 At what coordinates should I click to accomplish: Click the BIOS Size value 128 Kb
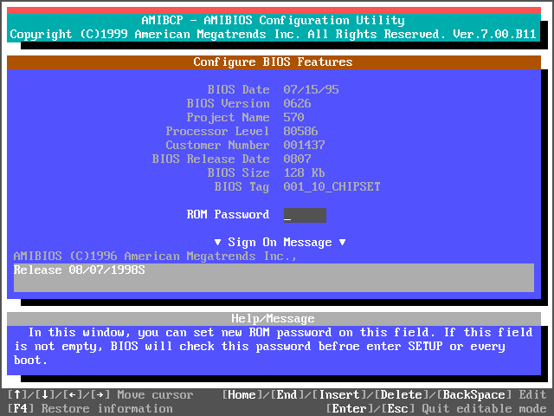[x=304, y=173]
